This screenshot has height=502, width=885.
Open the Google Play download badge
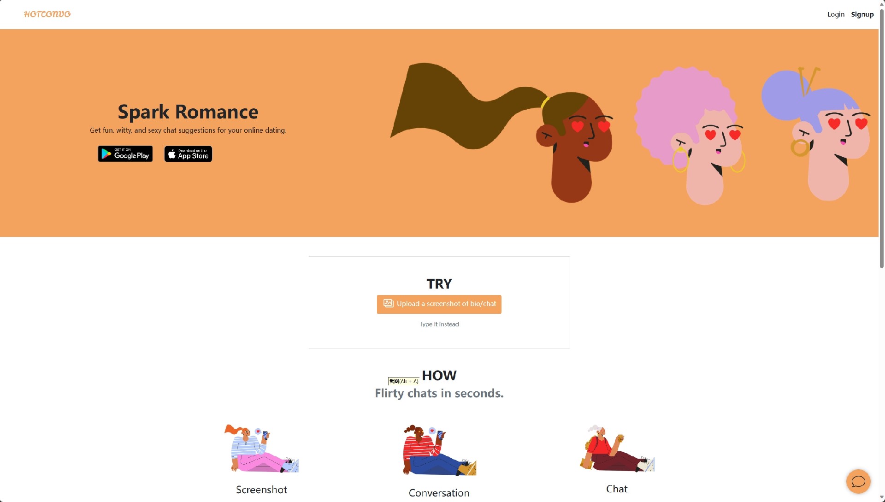[x=125, y=154]
